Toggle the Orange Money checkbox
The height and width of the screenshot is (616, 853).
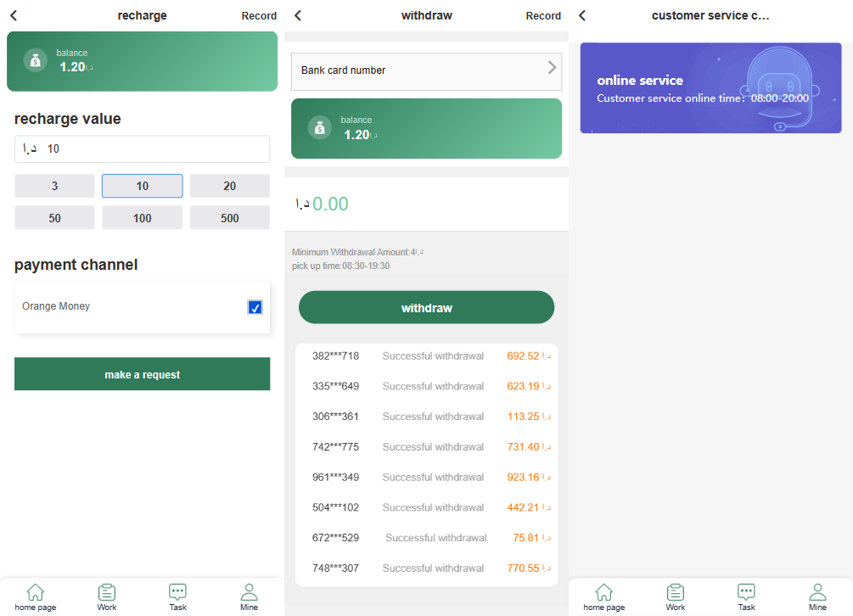click(255, 307)
